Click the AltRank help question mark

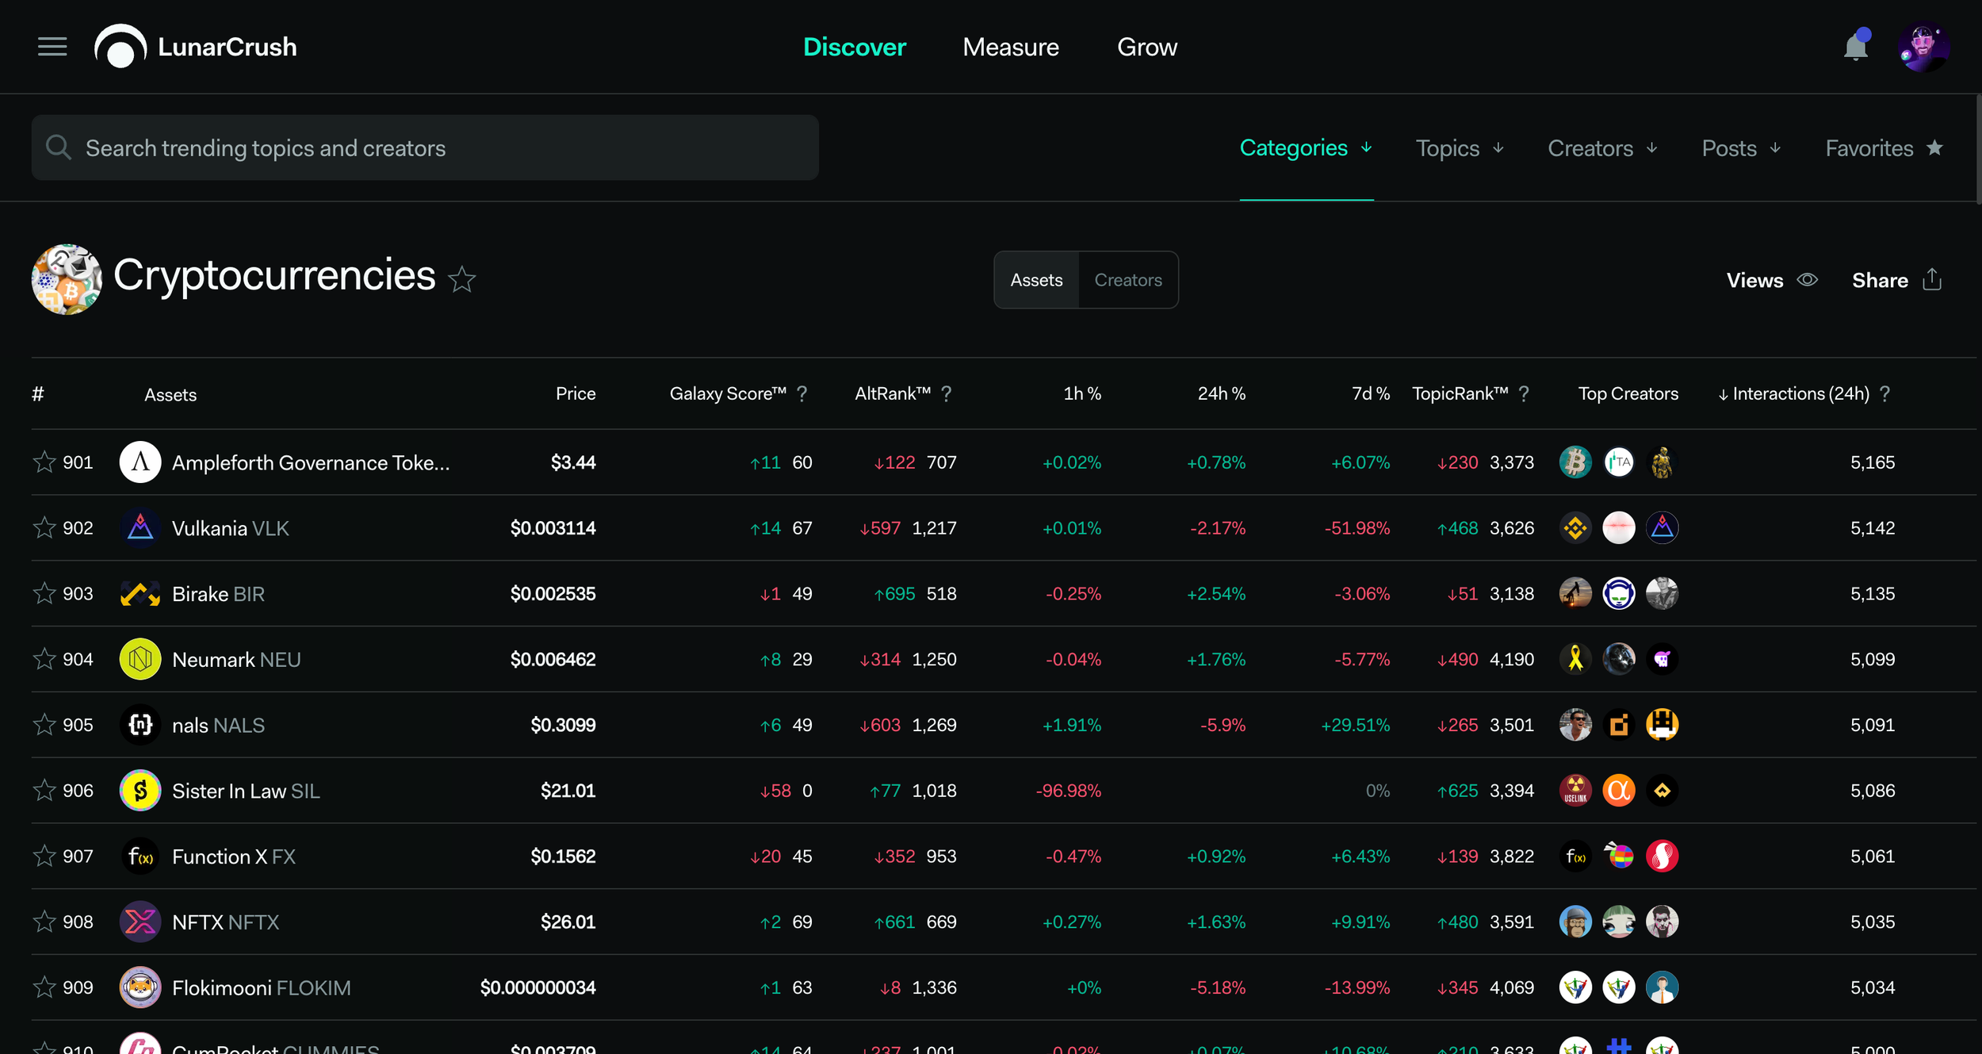point(947,394)
